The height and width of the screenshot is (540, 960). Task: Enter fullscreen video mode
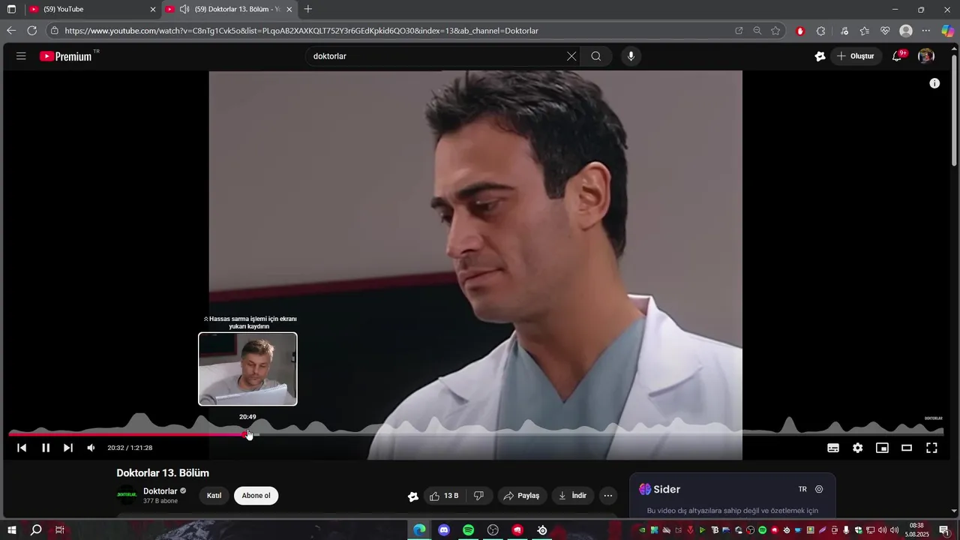[931, 448]
